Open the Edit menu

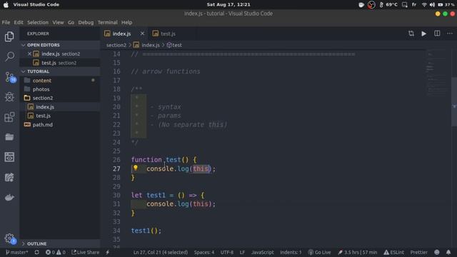(19, 22)
